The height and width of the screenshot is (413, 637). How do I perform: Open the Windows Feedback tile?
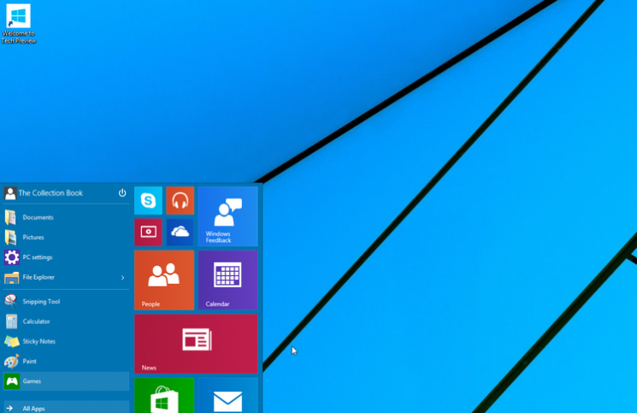(x=228, y=216)
